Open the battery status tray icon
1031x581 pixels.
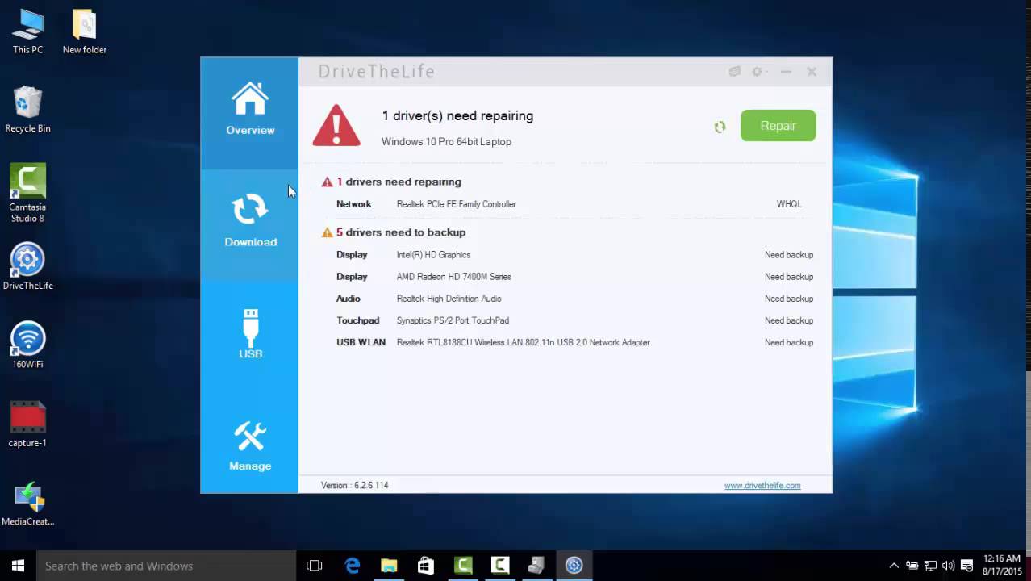coord(912,566)
